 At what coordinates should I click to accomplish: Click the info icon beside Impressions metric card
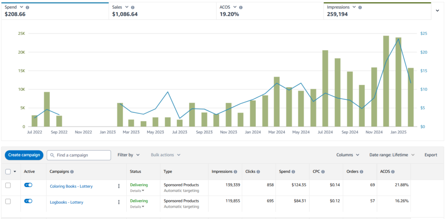pyautogui.click(x=360, y=7)
